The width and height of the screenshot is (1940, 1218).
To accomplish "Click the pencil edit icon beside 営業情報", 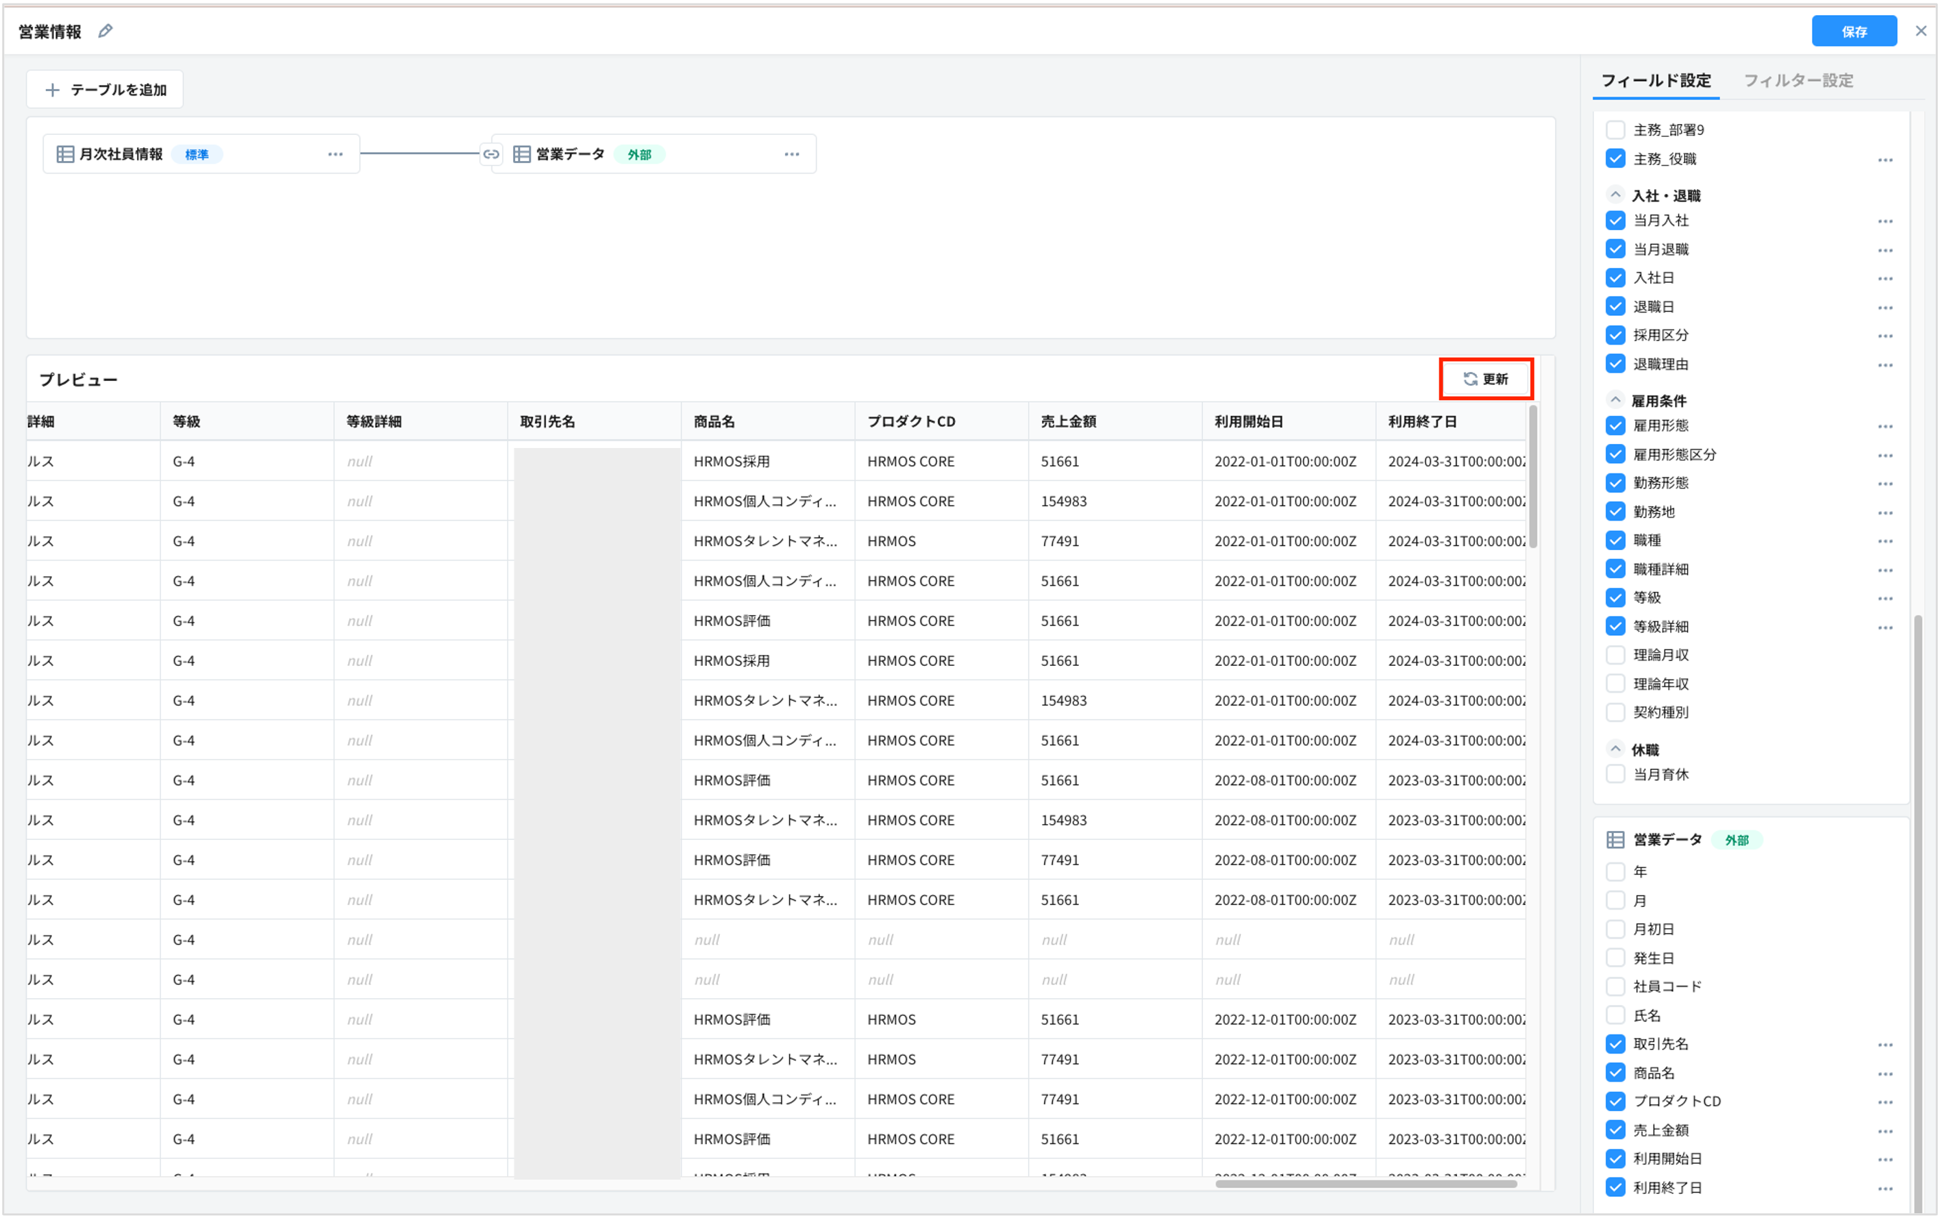I will coord(105,32).
